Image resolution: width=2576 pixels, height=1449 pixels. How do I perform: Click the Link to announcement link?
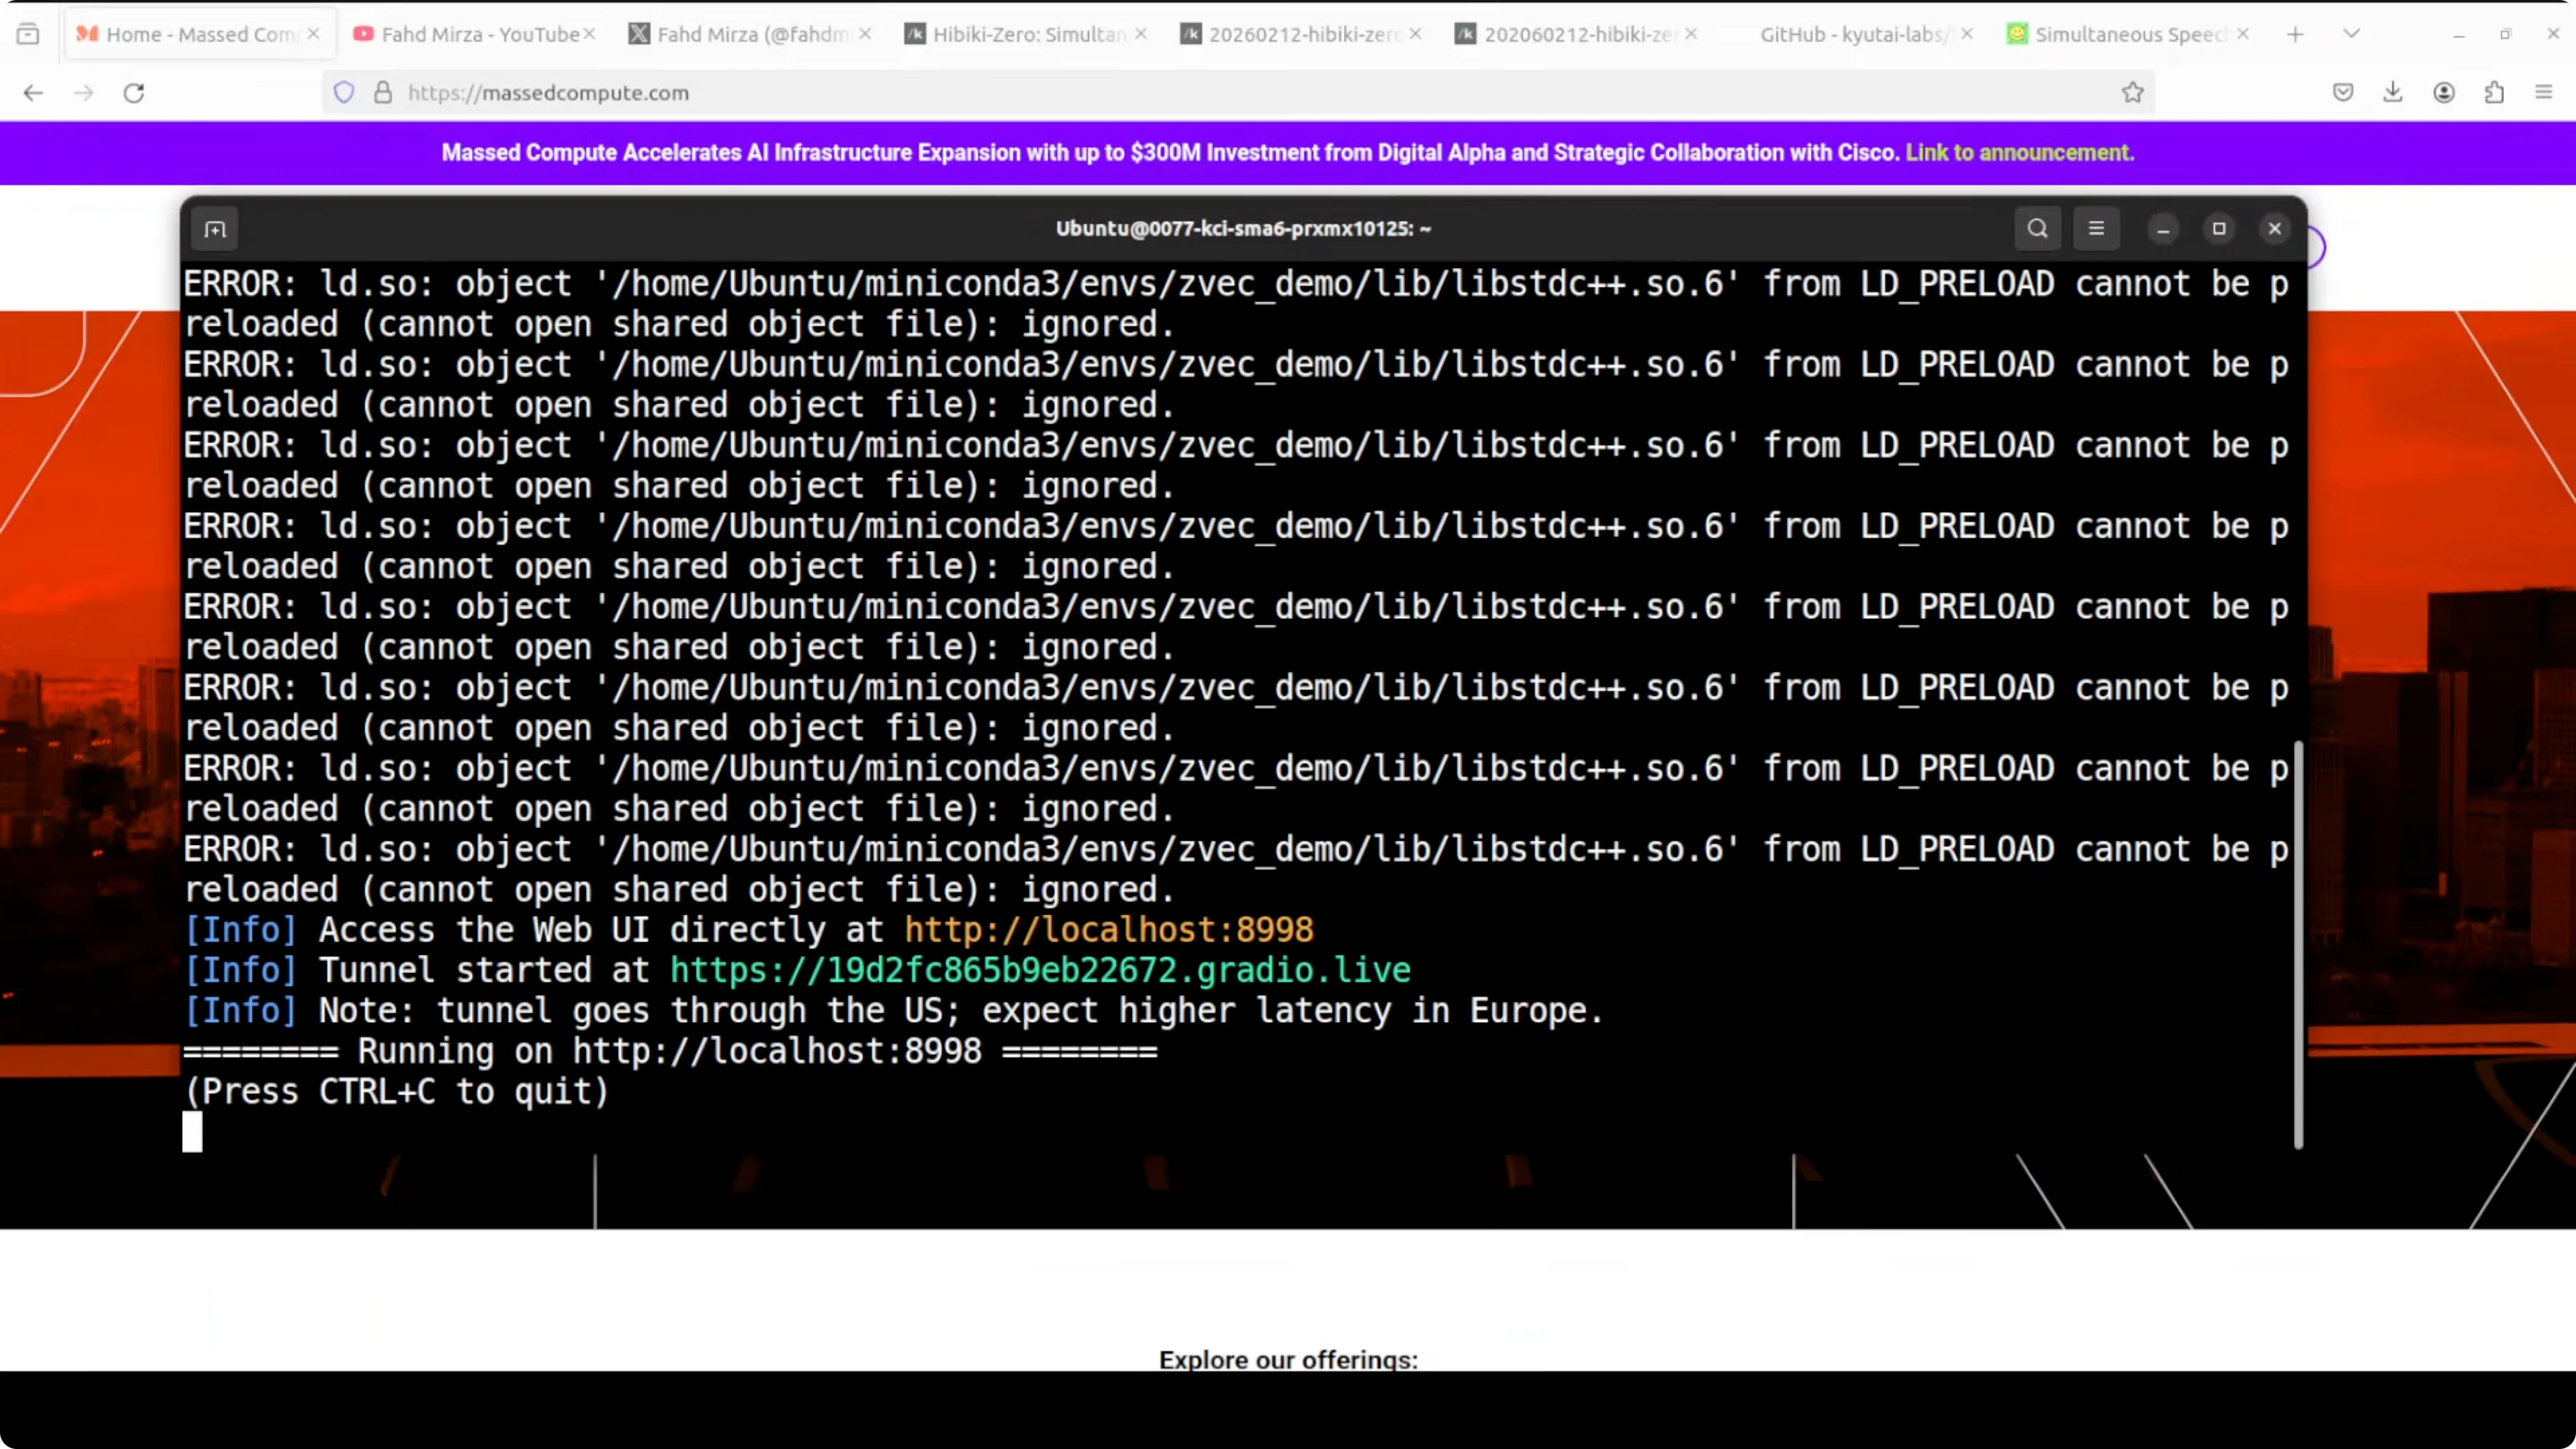pos(2019,153)
